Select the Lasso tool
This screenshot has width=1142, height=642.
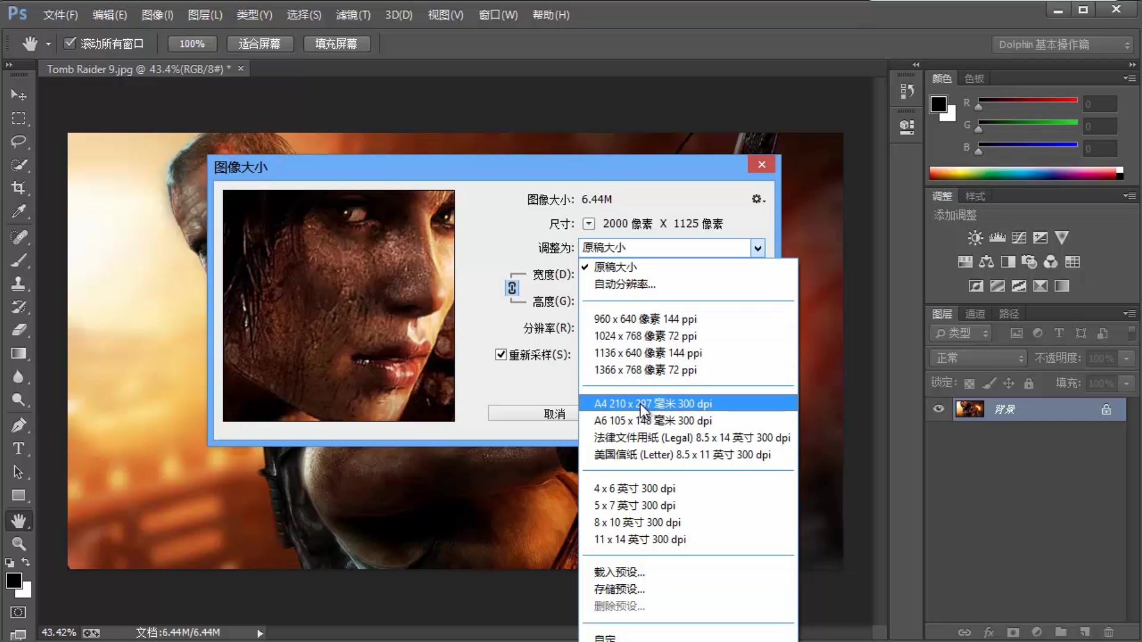pos(18,141)
